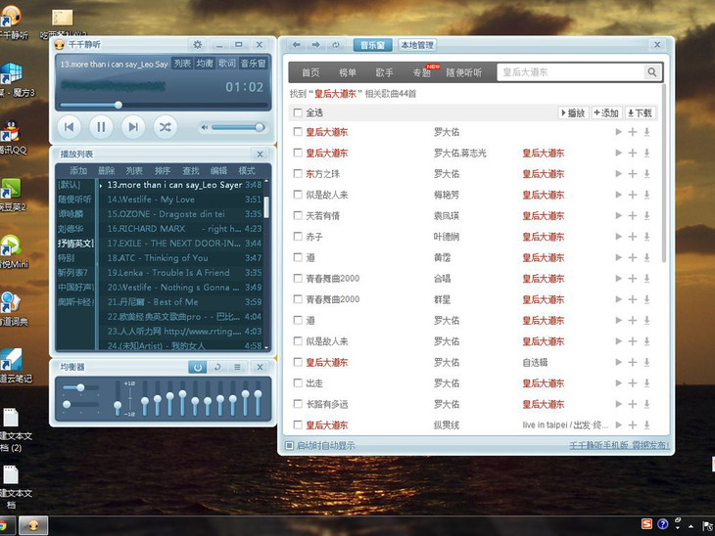Select the 刘德华 playlist
This screenshot has height=536, width=715.
pos(71,229)
